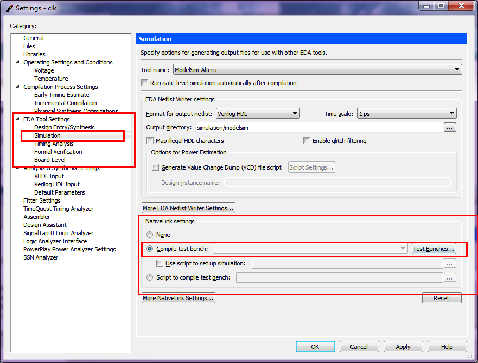The height and width of the screenshot is (363, 478).
Task: Click Cancel button
Action: coord(359,347)
